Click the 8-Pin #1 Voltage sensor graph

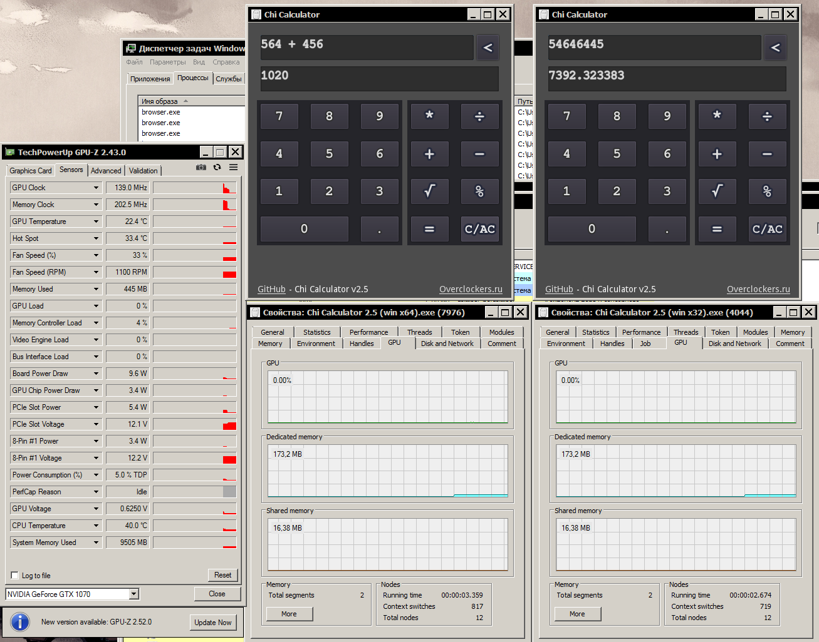coord(194,458)
